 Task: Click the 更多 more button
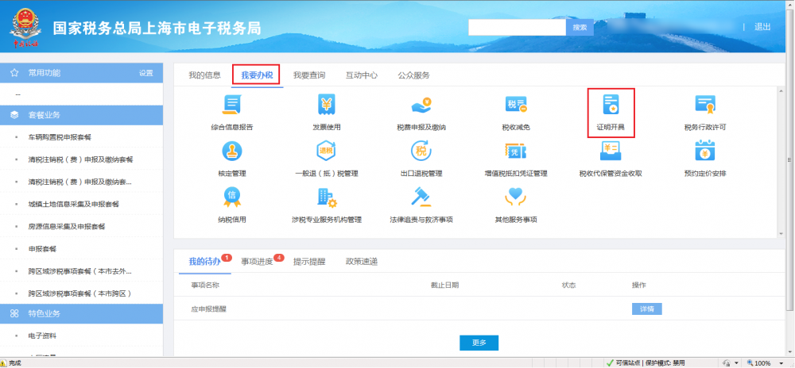tap(479, 343)
